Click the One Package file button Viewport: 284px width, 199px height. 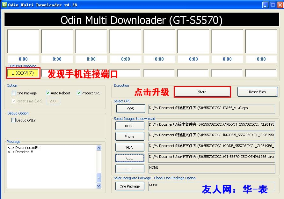[130, 186]
